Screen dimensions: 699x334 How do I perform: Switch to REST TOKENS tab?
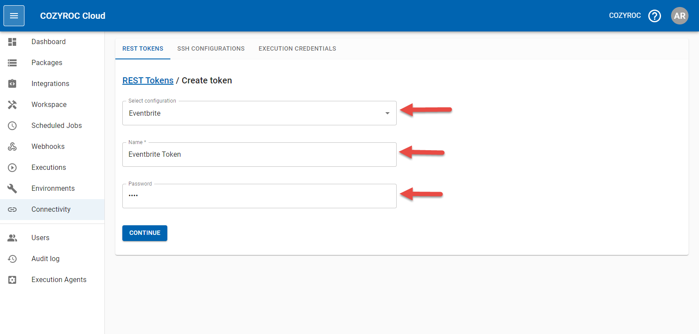click(x=143, y=49)
